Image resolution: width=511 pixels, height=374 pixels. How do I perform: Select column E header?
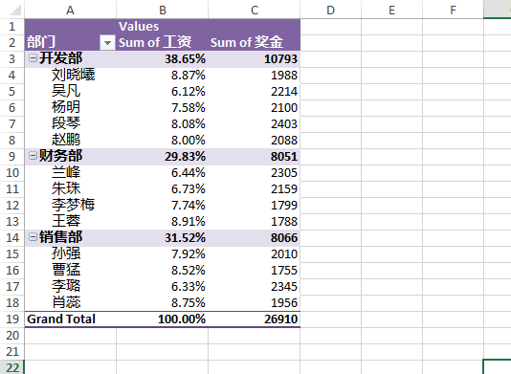tap(391, 10)
